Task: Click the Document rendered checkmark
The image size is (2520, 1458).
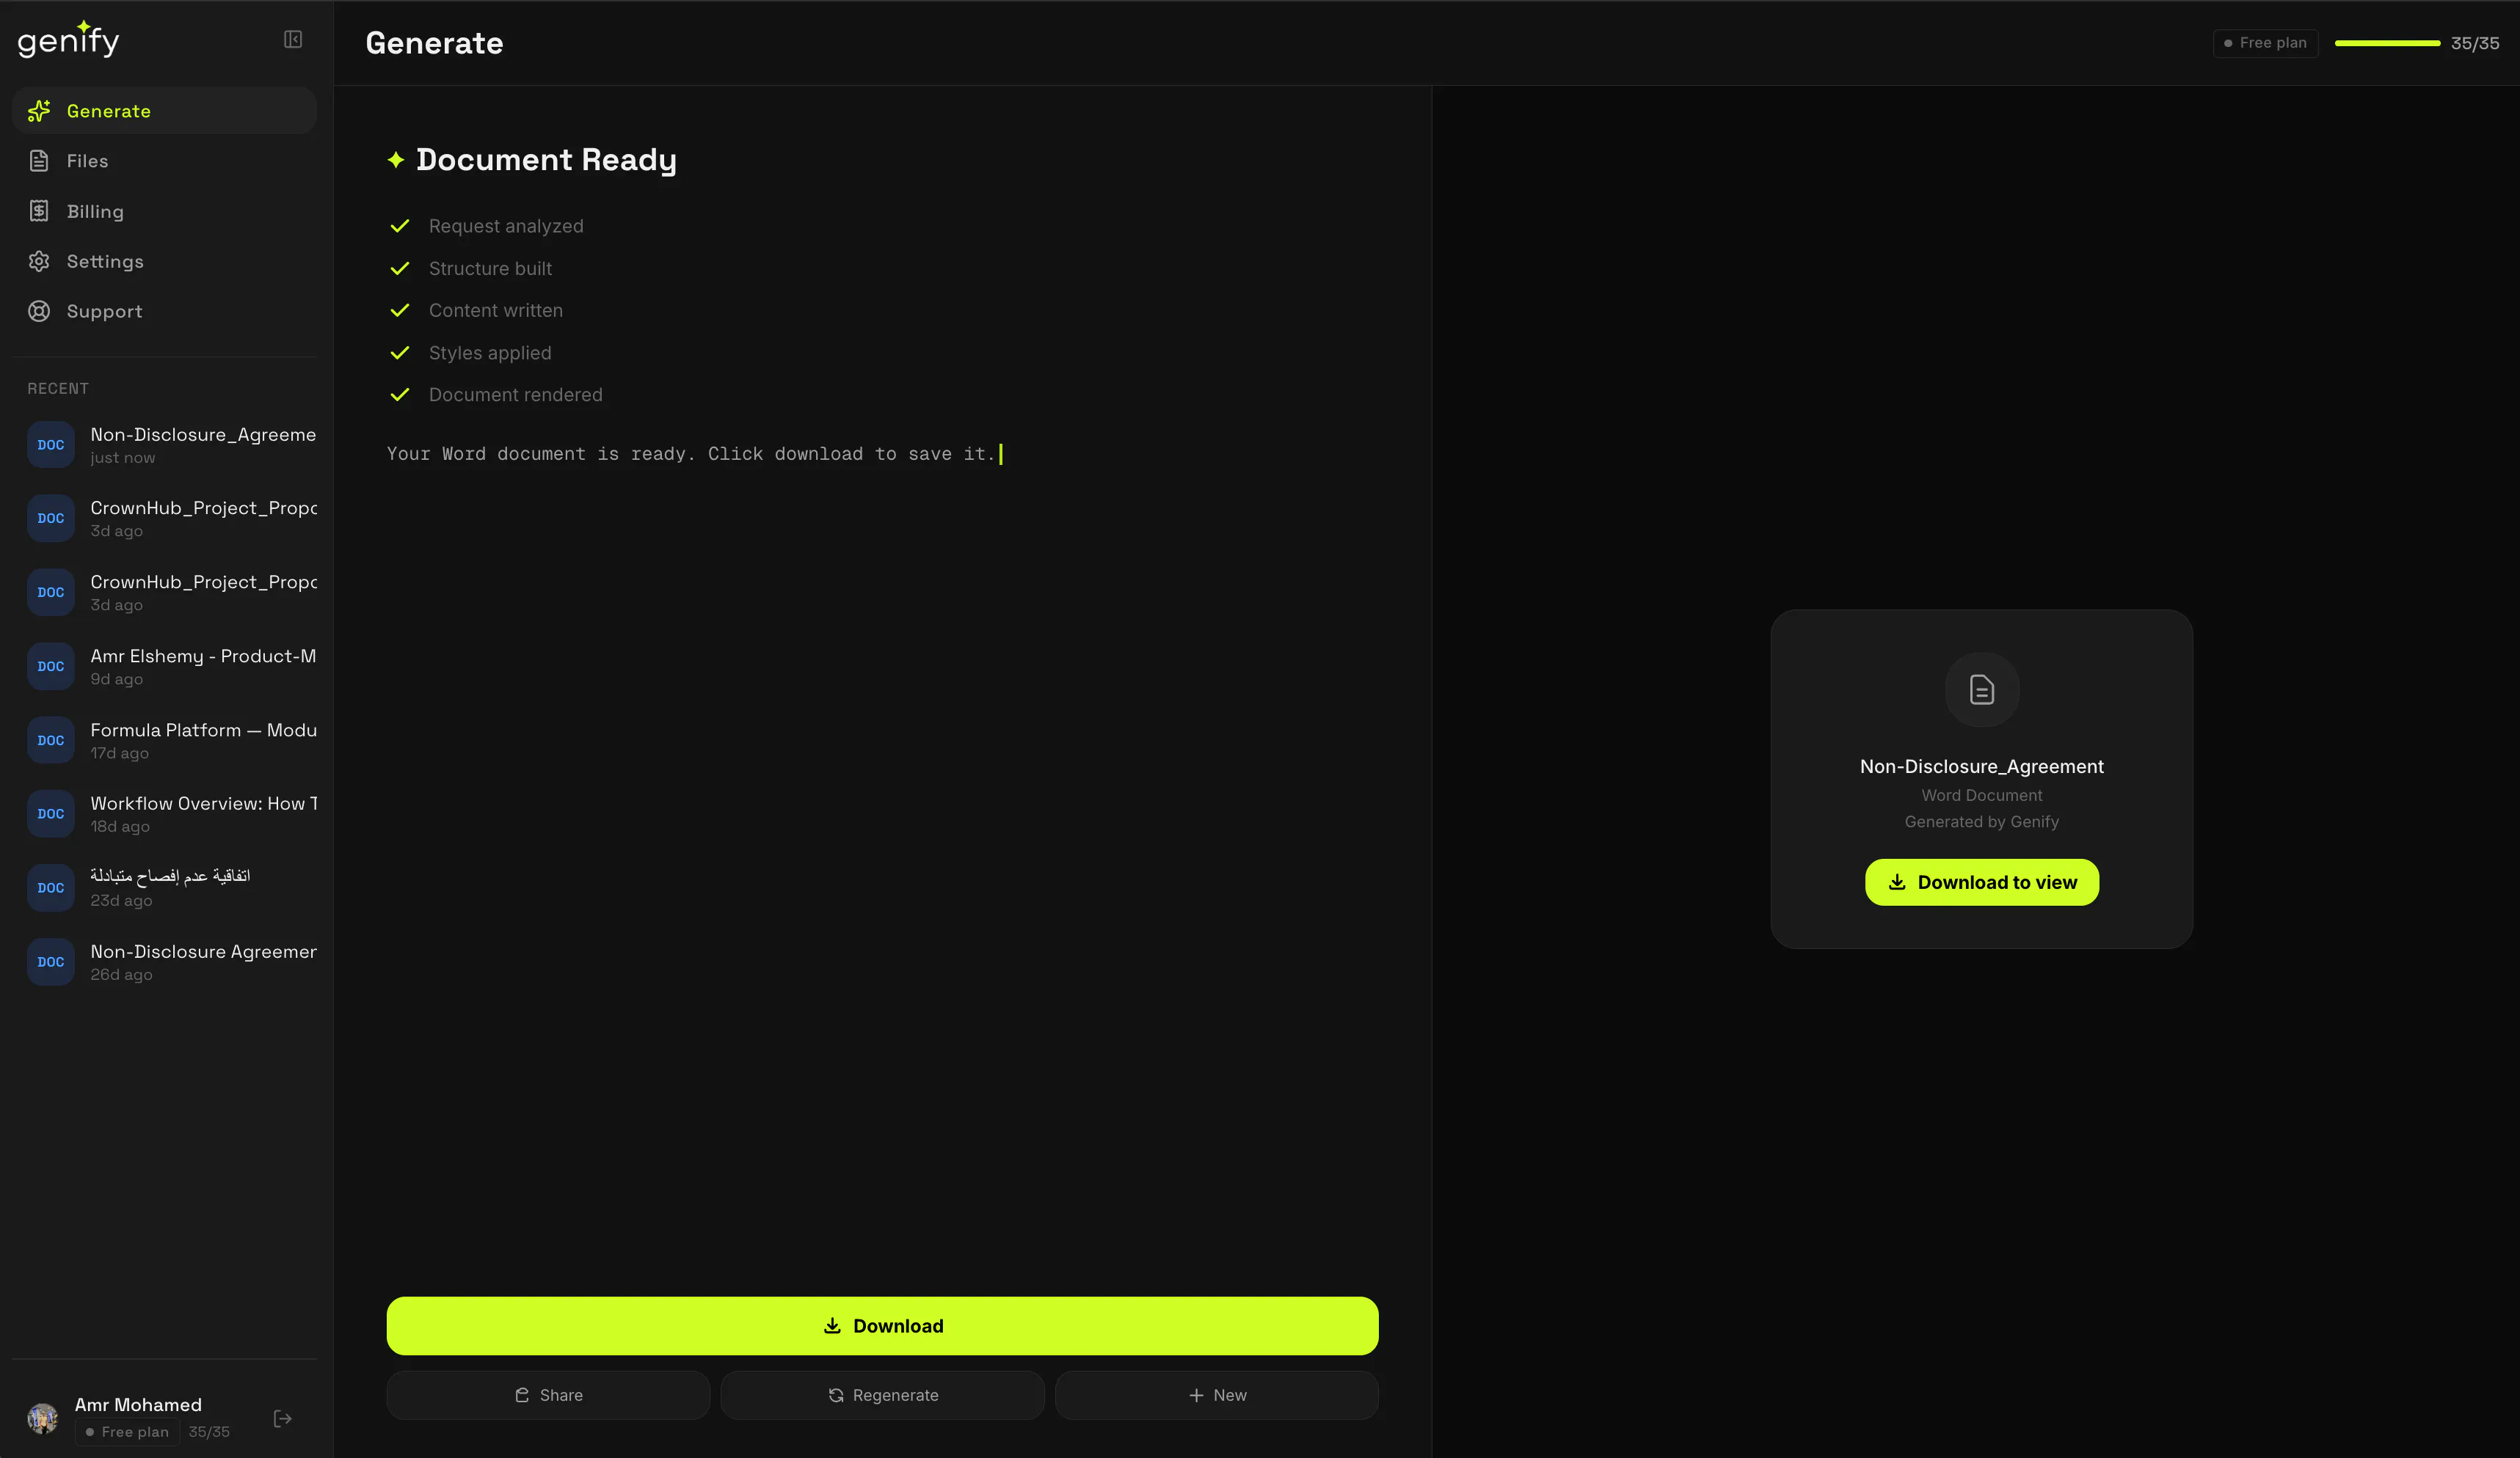Action: [x=399, y=395]
